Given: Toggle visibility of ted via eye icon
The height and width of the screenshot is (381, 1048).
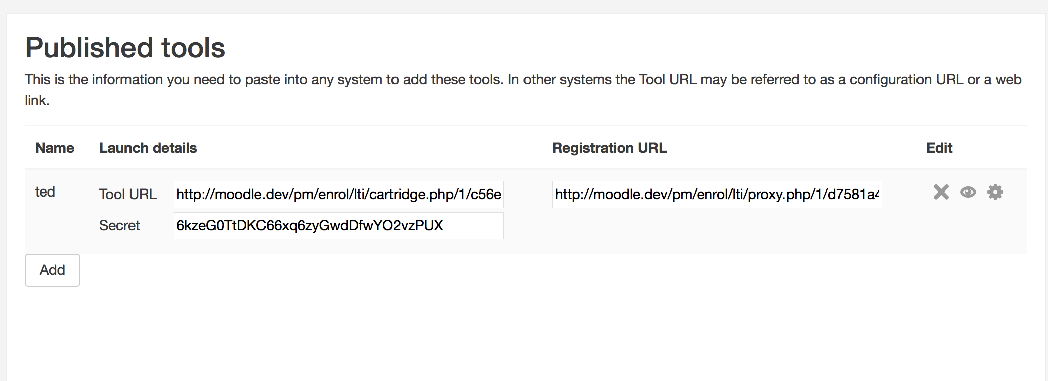Looking at the screenshot, I should tap(968, 192).
